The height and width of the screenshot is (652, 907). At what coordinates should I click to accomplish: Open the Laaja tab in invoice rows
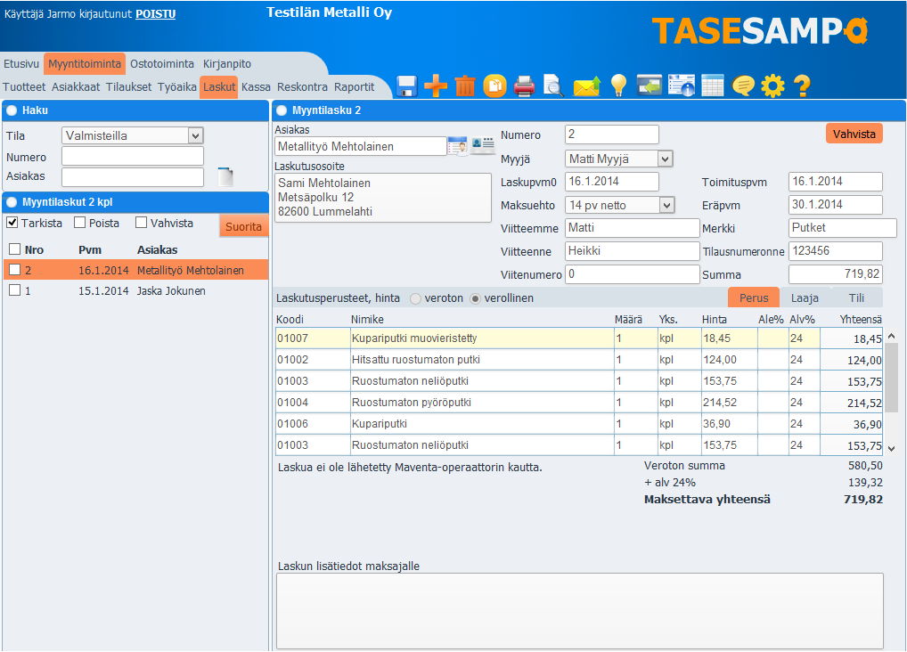(x=805, y=298)
